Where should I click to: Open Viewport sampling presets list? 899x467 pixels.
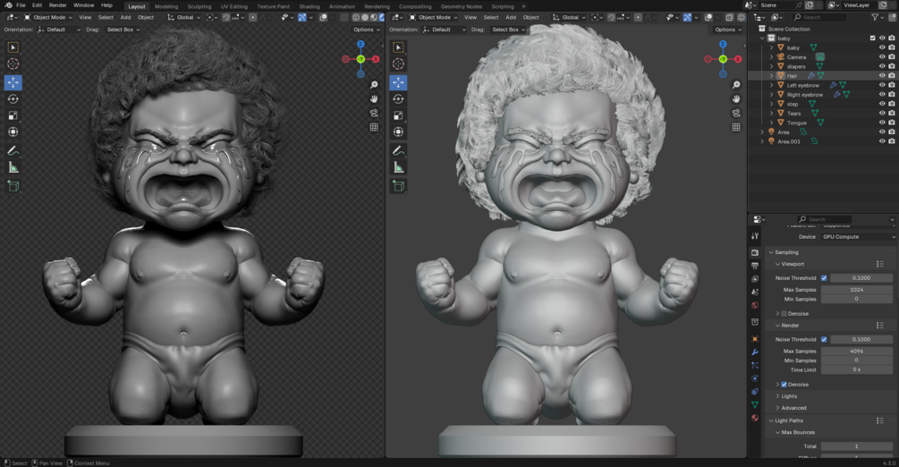[x=880, y=264]
